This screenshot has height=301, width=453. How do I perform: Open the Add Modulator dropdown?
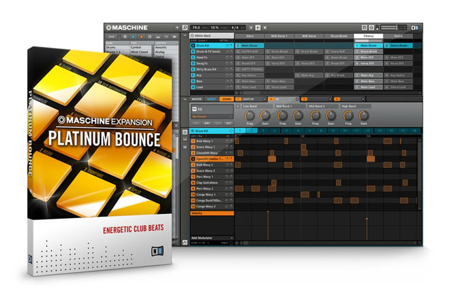point(212,238)
